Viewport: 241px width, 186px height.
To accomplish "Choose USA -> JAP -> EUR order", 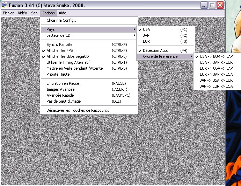I will click(217, 62).
